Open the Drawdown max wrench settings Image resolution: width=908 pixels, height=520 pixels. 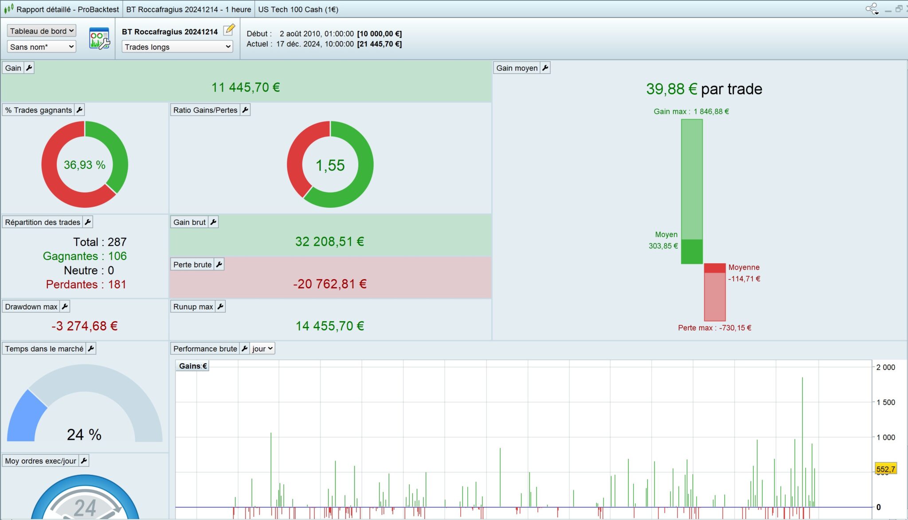pos(65,307)
